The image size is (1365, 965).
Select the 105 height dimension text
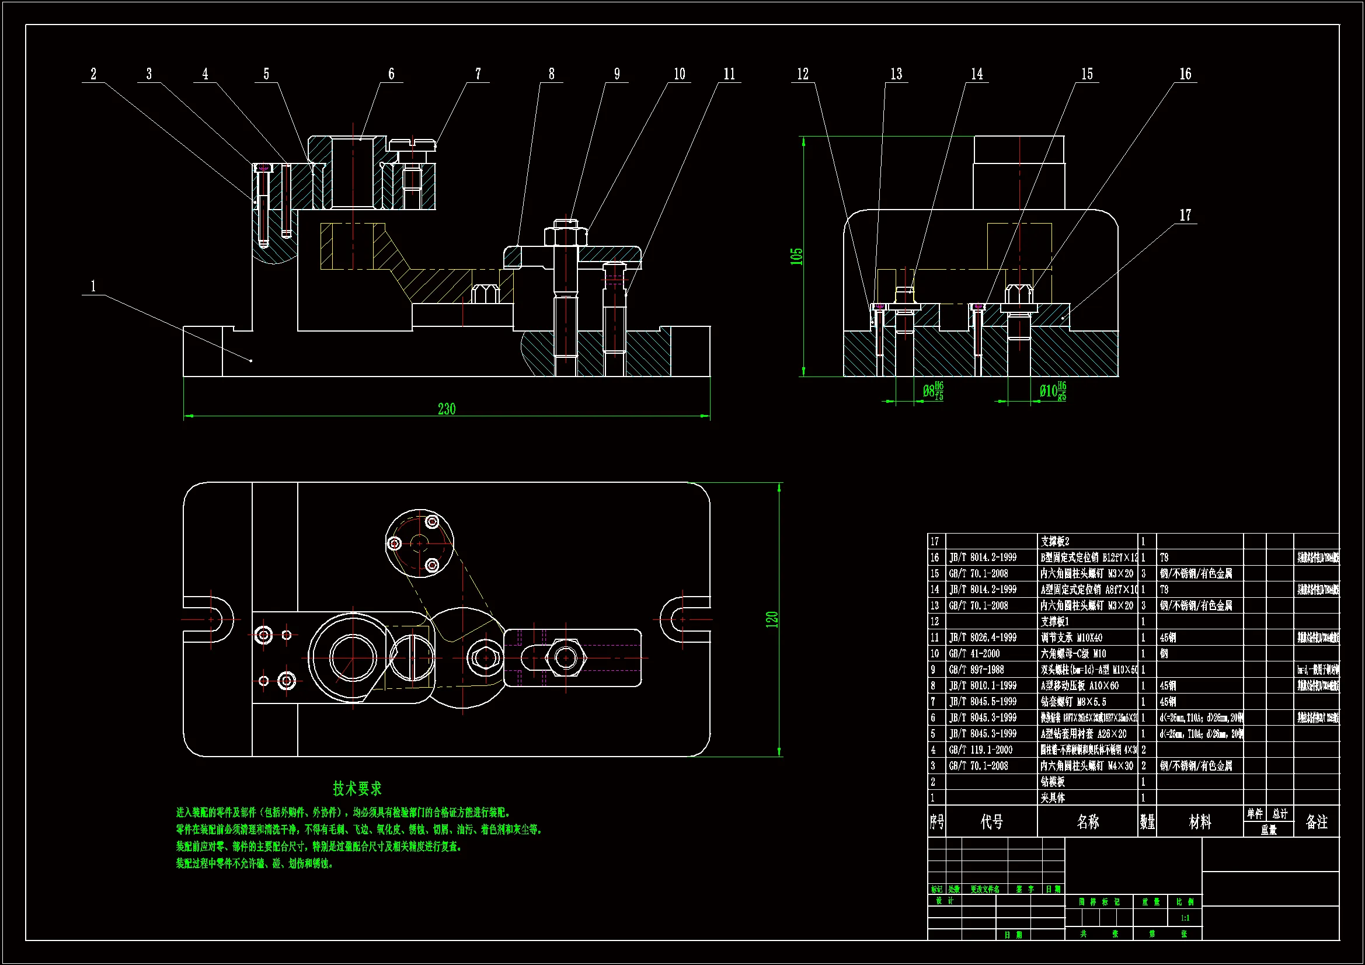pyautogui.click(x=797, y=256)
